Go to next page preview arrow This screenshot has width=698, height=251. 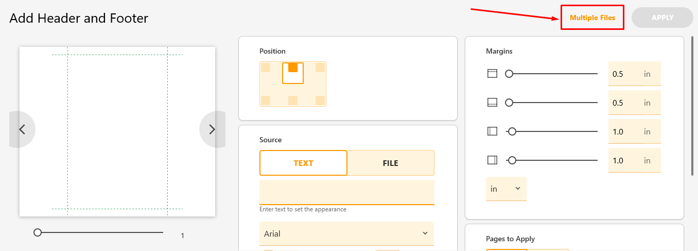click(x=212, y=129)
